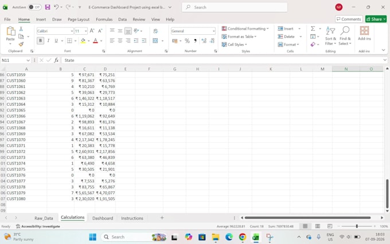Switch to Page Break Preview in status bar
This screenshot has width=390, height=244.
pyautogui.click(x=330, y=226)
